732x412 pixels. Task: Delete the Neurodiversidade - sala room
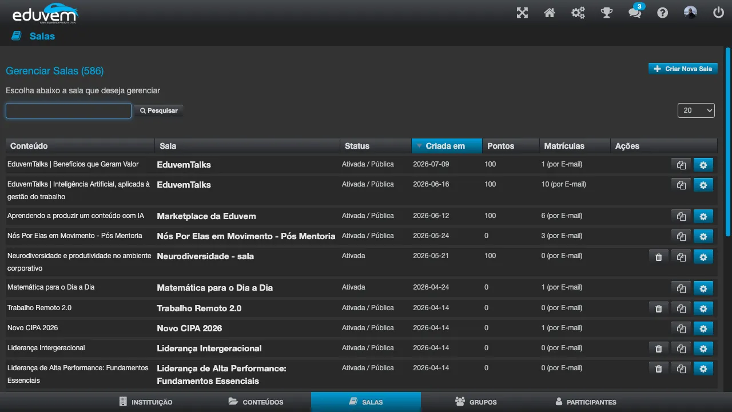[659, 257]
